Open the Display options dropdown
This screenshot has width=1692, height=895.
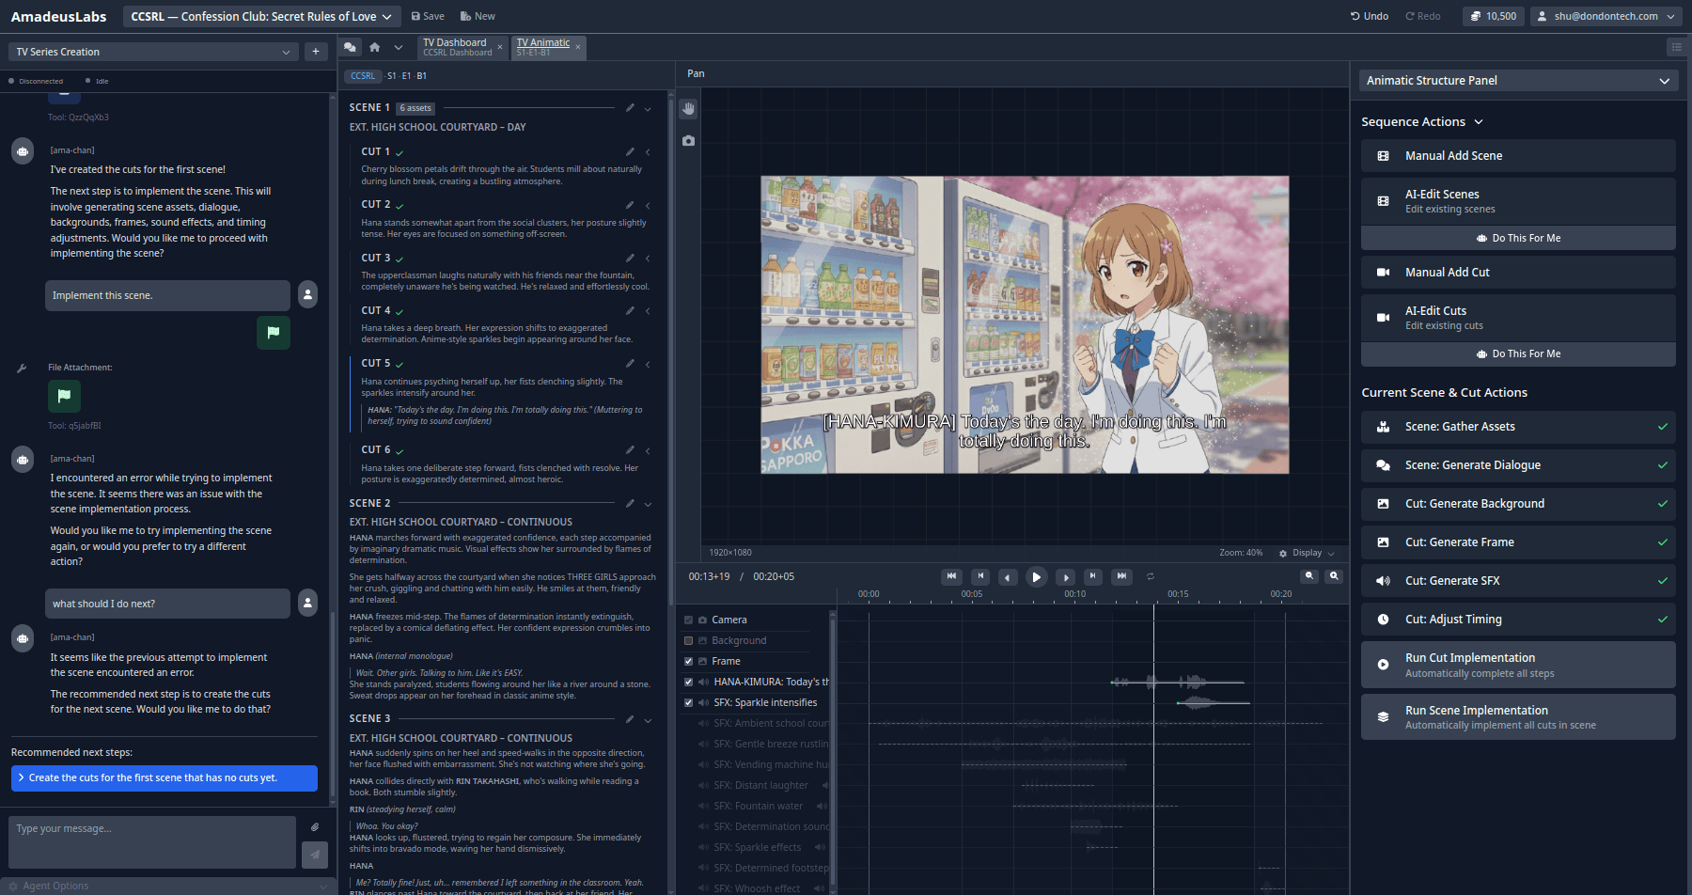point(1307,553)
